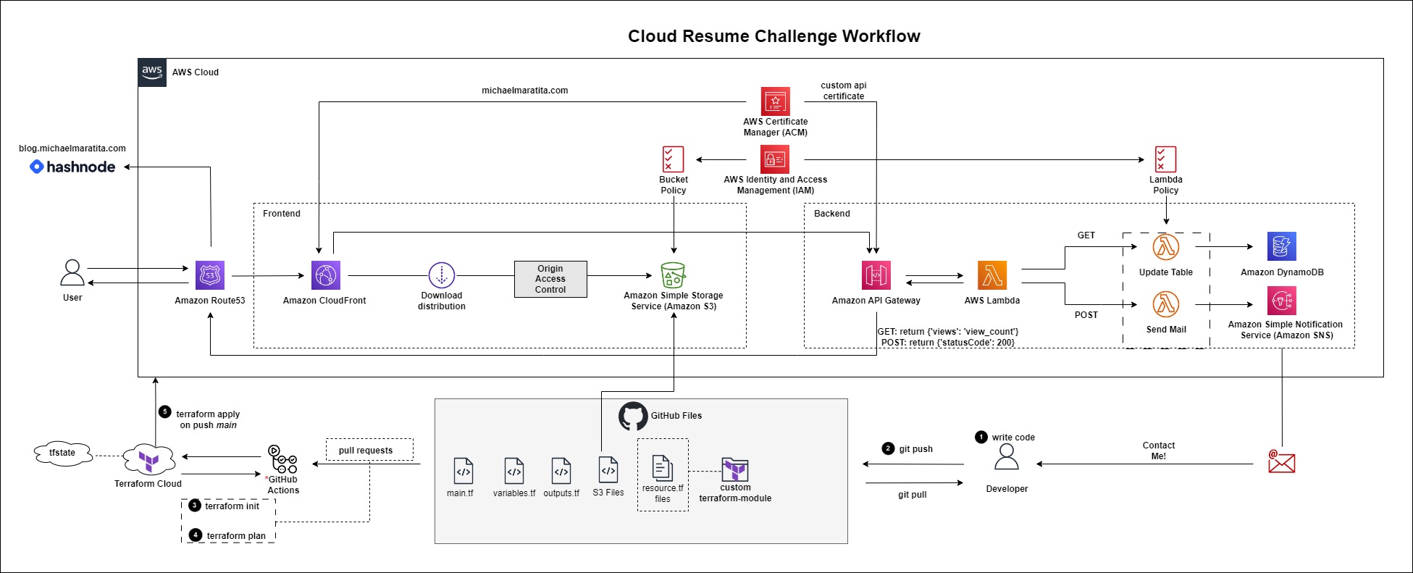Click the Cloud Resume Challenge Workflow title

click(x=774, y=36)
